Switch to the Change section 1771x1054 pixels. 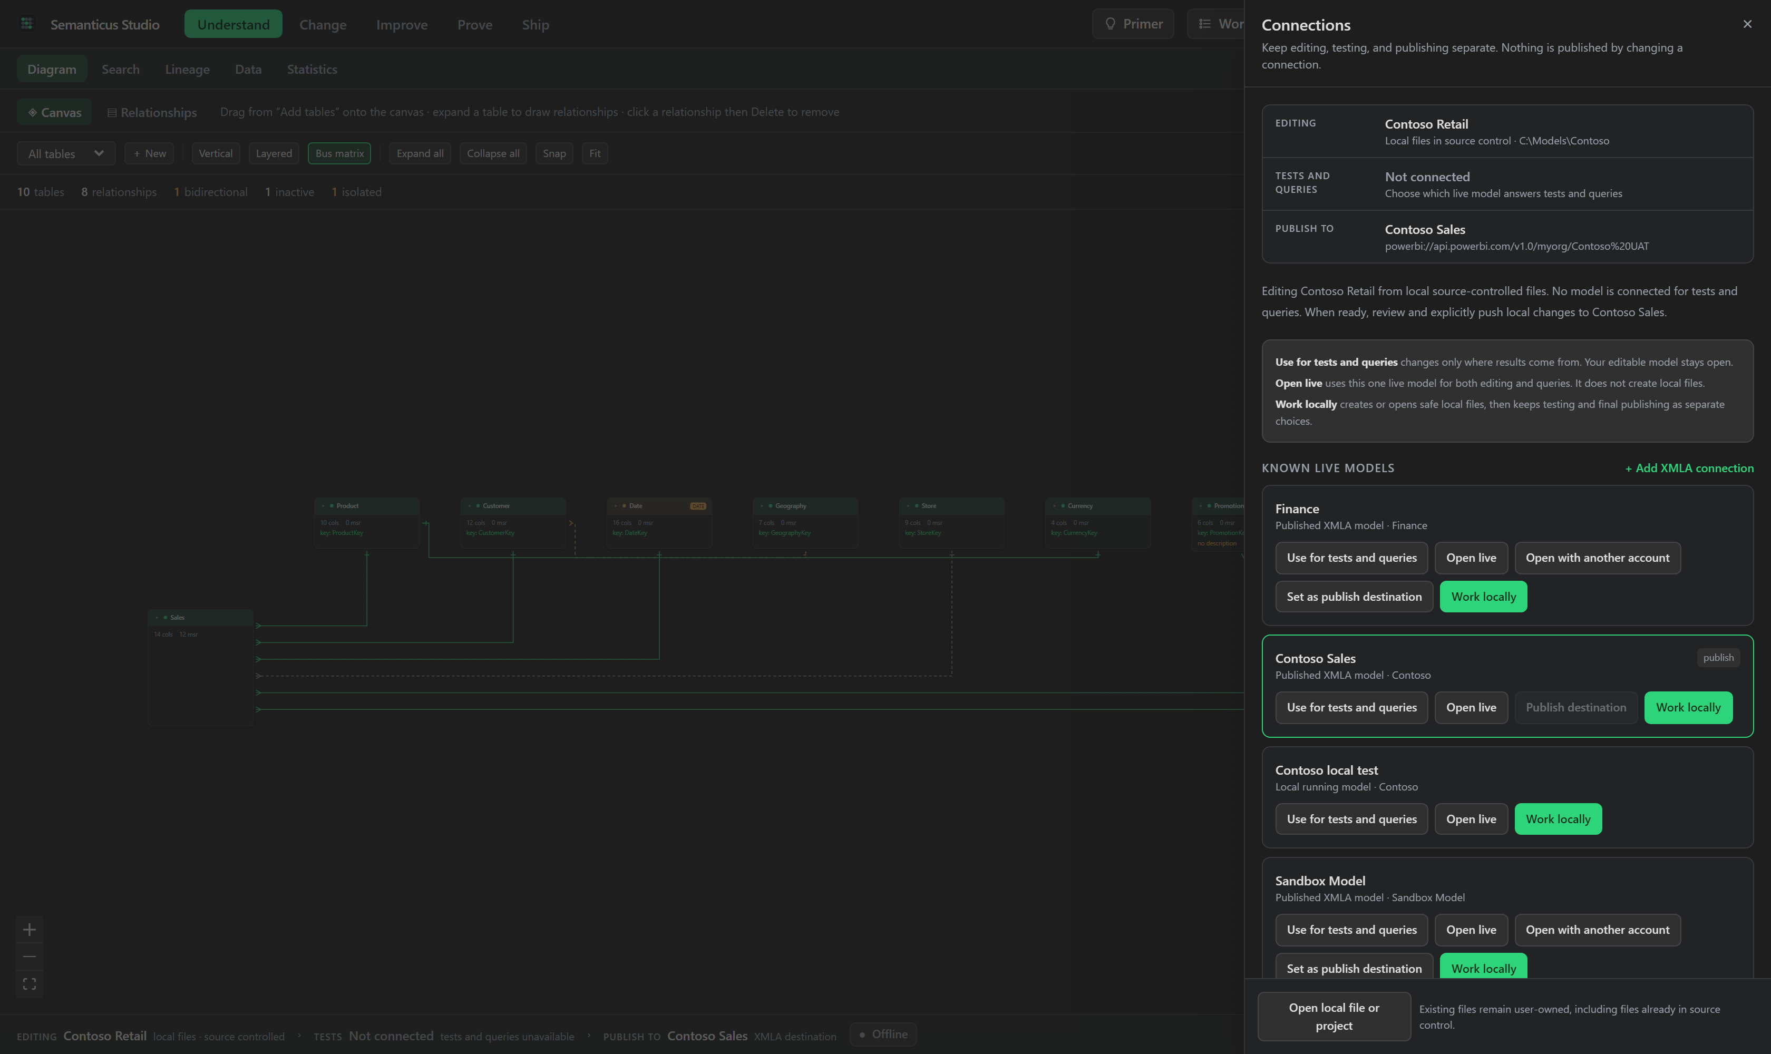(323, 24)
